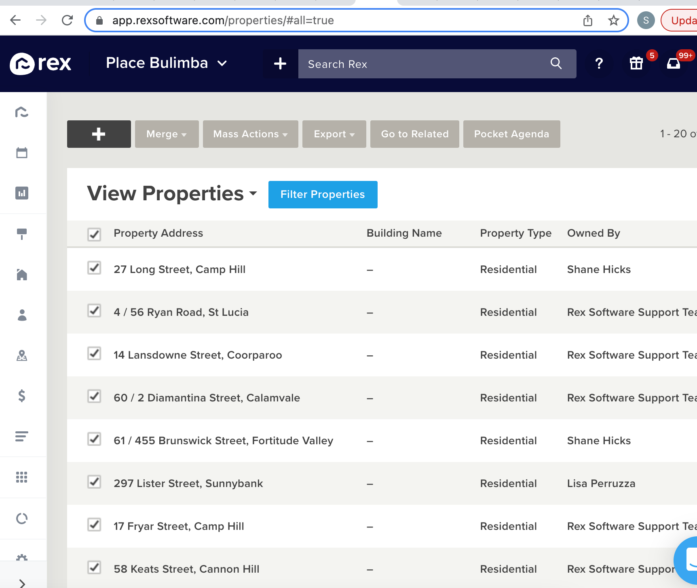Click the Go to Related button
Viewport: 697px width, 588px height.
(x=415, y=134)
